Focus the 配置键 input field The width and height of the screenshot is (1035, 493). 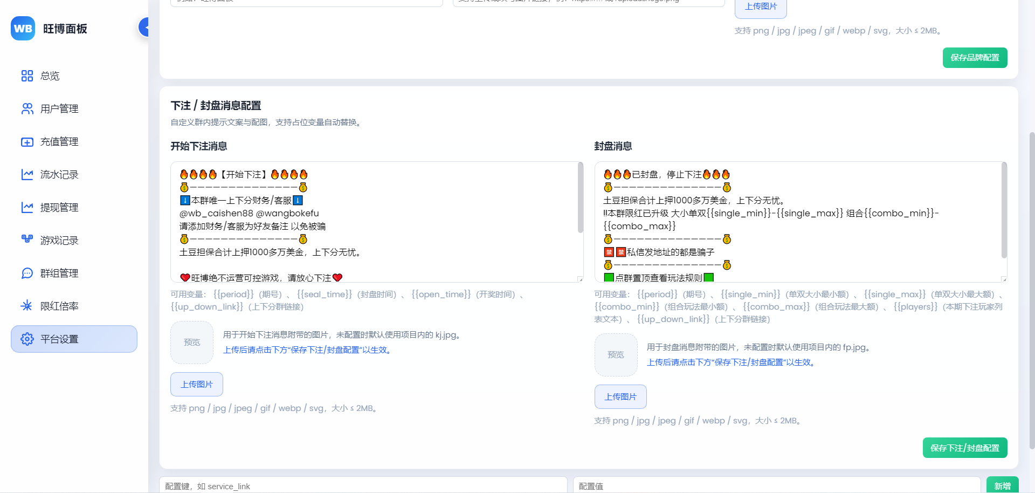click(x=363, y=485)
